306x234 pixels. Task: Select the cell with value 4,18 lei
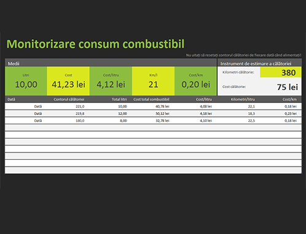coord(195,113)
